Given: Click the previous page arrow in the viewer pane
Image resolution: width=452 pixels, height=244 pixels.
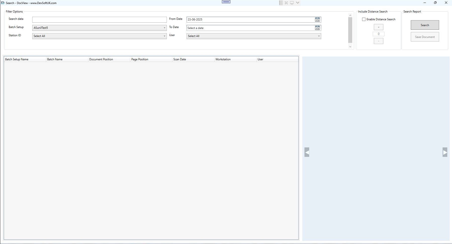Looking at the screenshot, I should (x=307, y=152).
